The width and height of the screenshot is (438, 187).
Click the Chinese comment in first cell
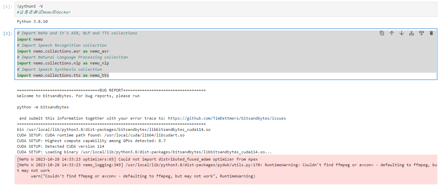(44, 12)
